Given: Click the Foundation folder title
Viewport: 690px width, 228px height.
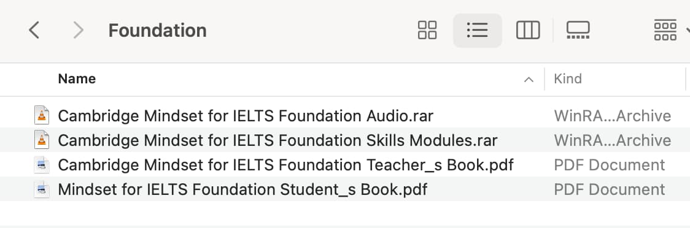Looking at the screenshot, I should pos(158,30).
